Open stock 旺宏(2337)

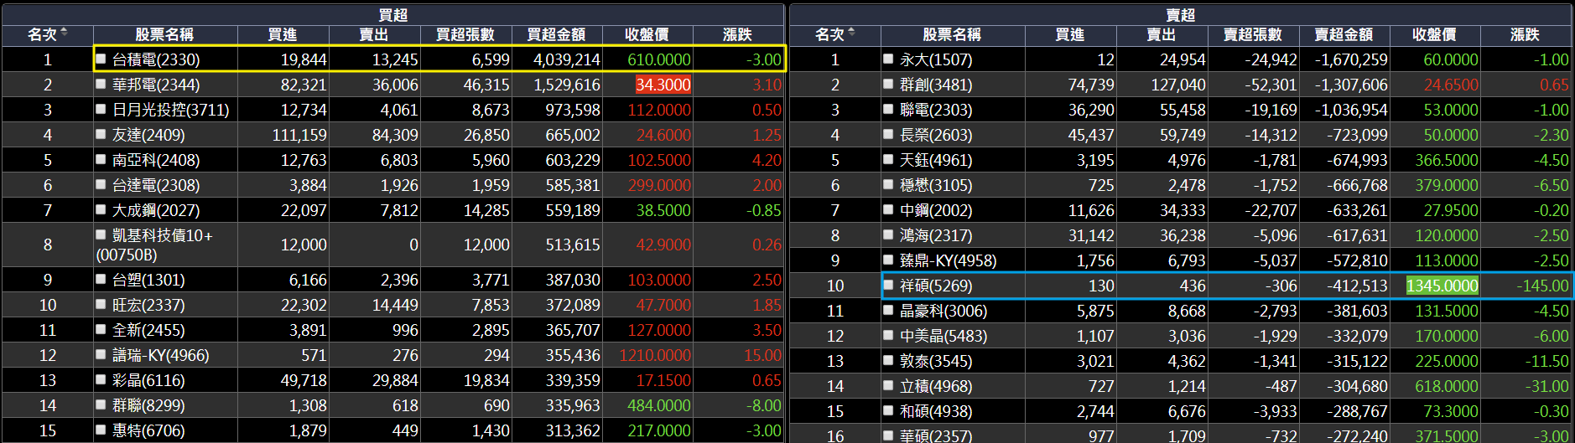click(148, 305)
